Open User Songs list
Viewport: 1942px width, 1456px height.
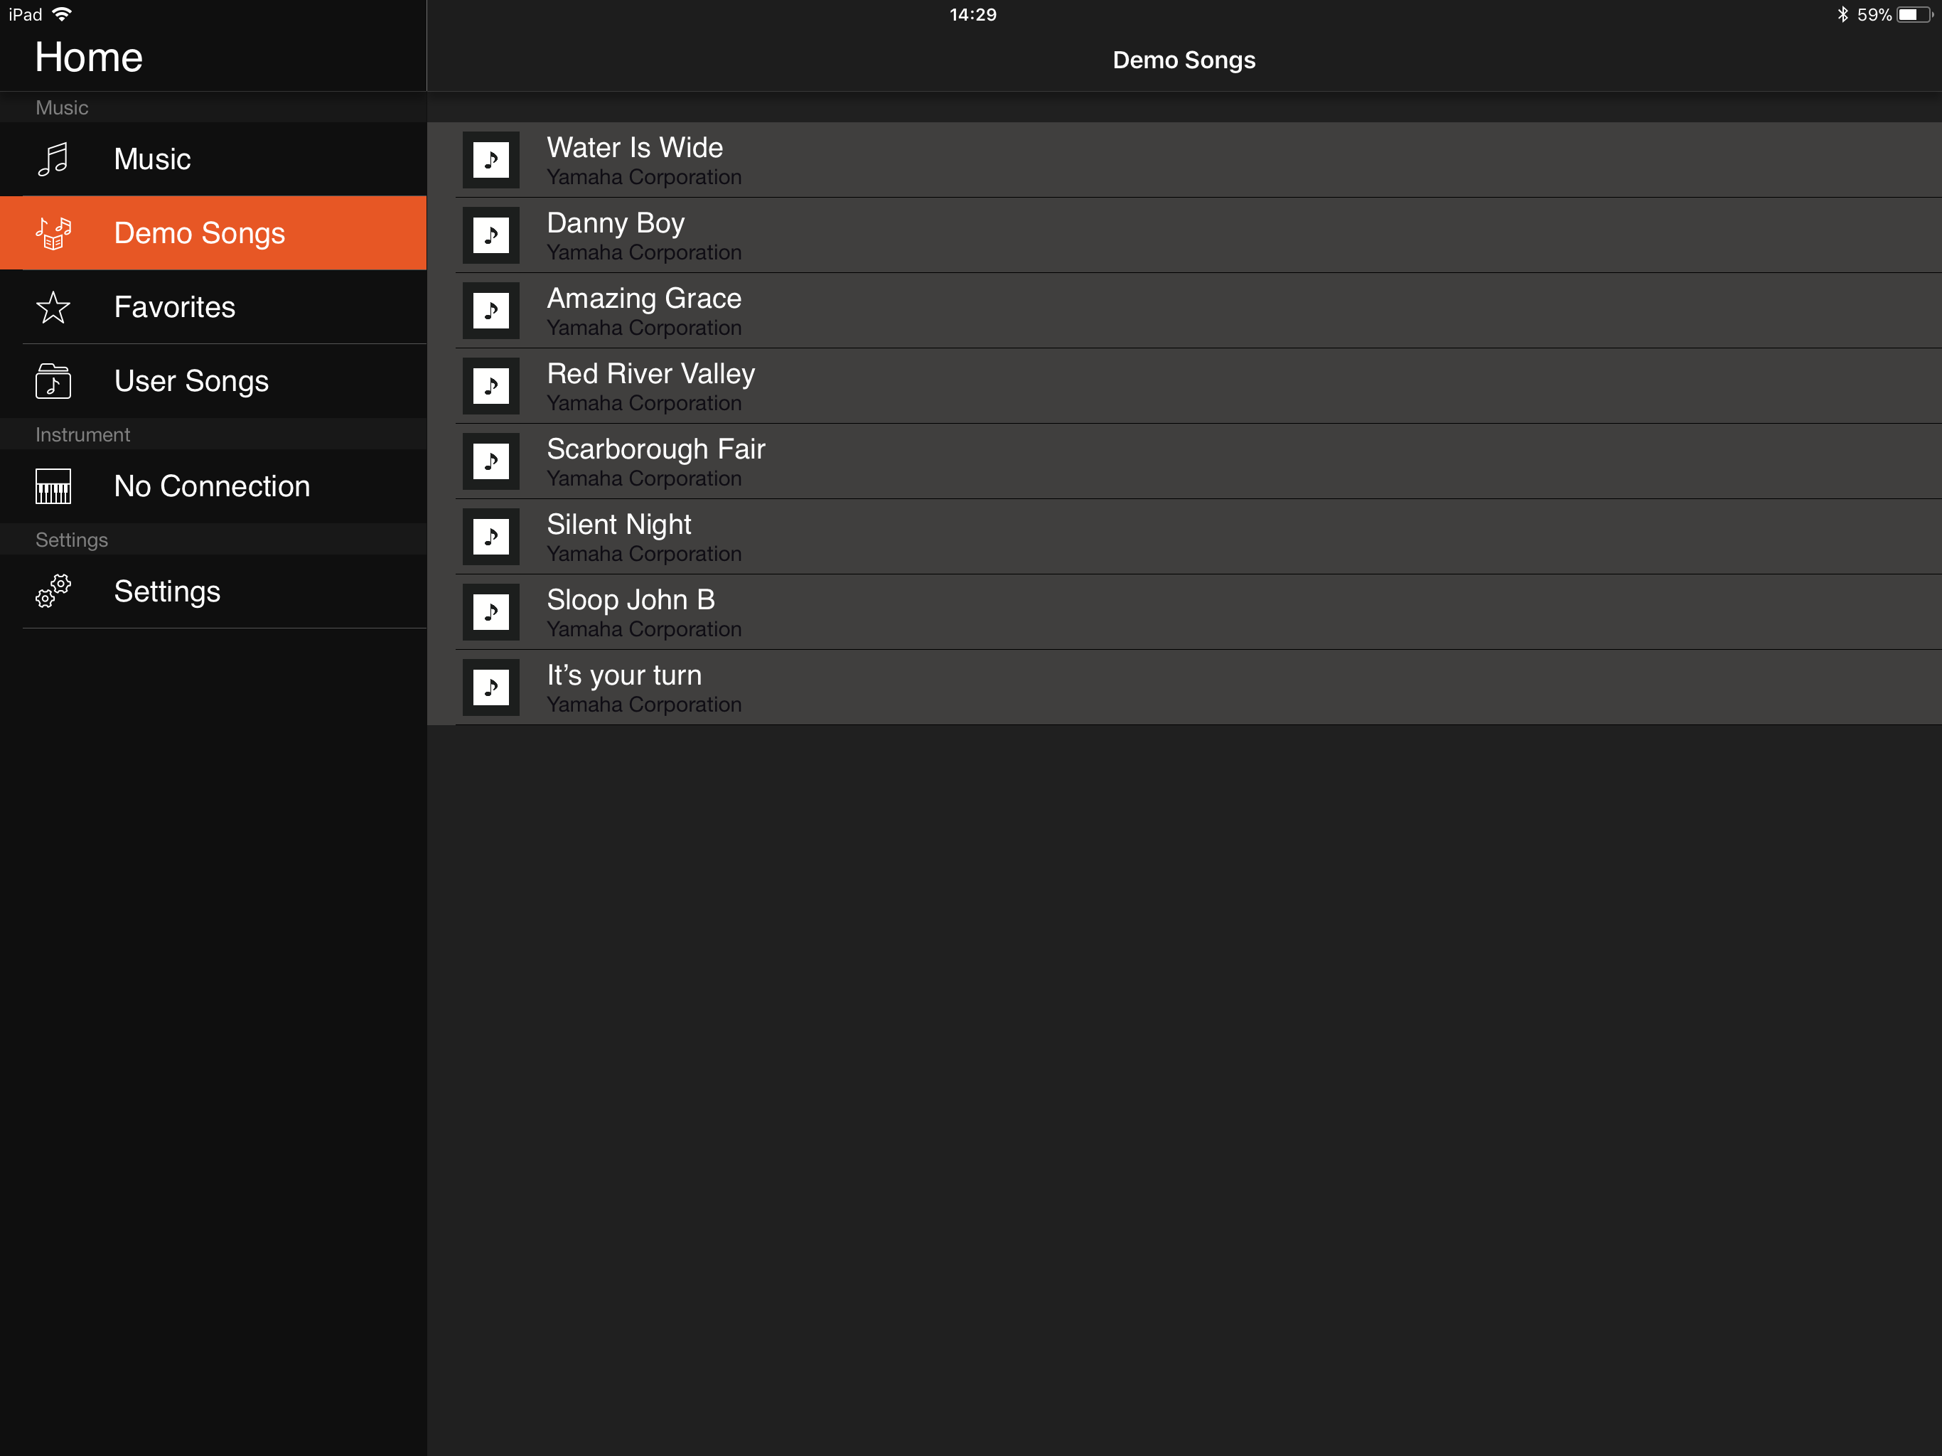pyautogui.click(x=191, y=381)
